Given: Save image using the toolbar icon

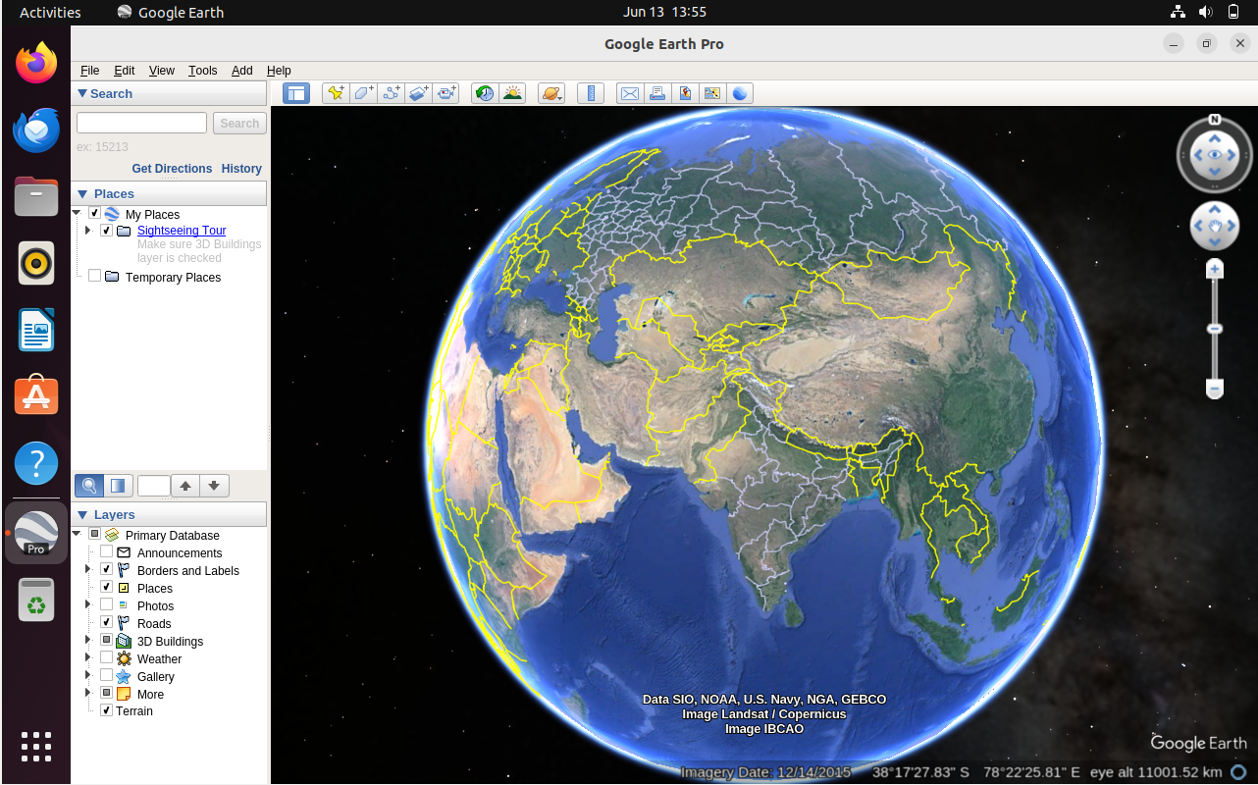Looking at the screenshot, I should (x=685, y=93).
